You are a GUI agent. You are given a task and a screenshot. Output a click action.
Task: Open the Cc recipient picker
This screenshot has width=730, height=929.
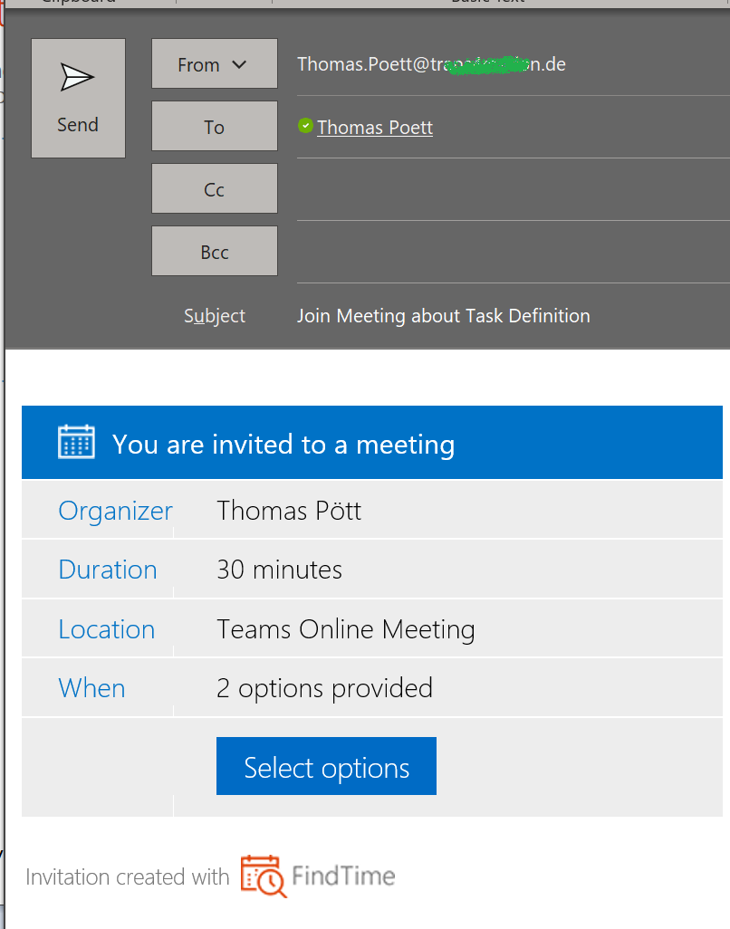click(x=214, y=188)
